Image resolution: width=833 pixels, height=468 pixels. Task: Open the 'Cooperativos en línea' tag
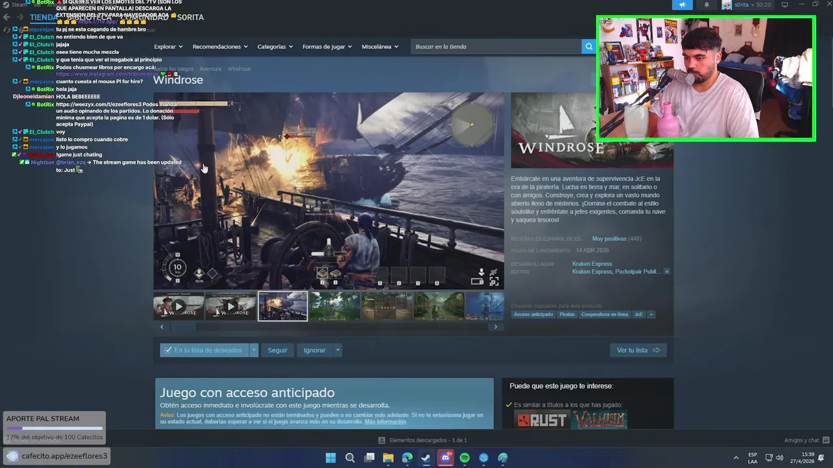pos(605,315)
